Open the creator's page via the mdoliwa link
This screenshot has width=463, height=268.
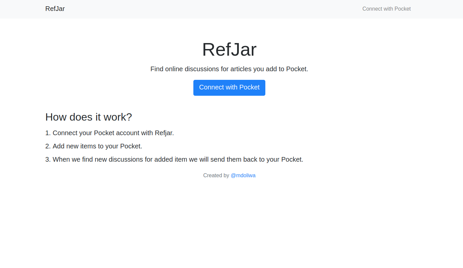(243, 175)
